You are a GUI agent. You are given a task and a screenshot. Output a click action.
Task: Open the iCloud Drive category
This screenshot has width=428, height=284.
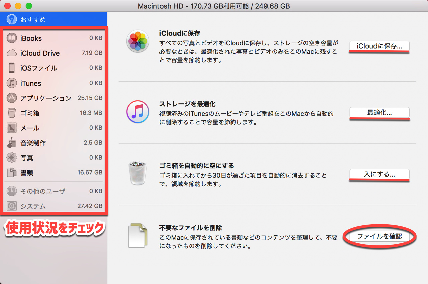point(54,53)
